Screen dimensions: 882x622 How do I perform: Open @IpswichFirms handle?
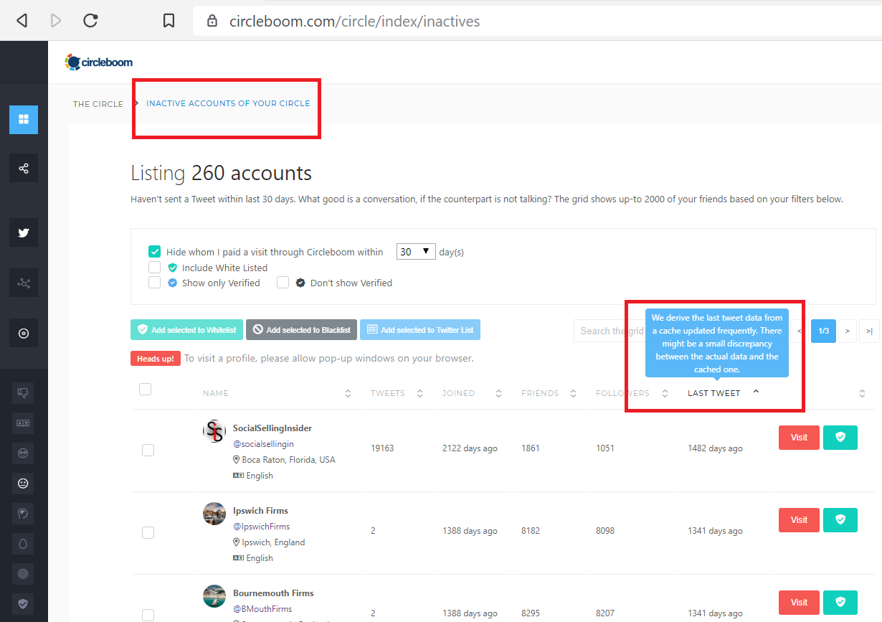261,527
